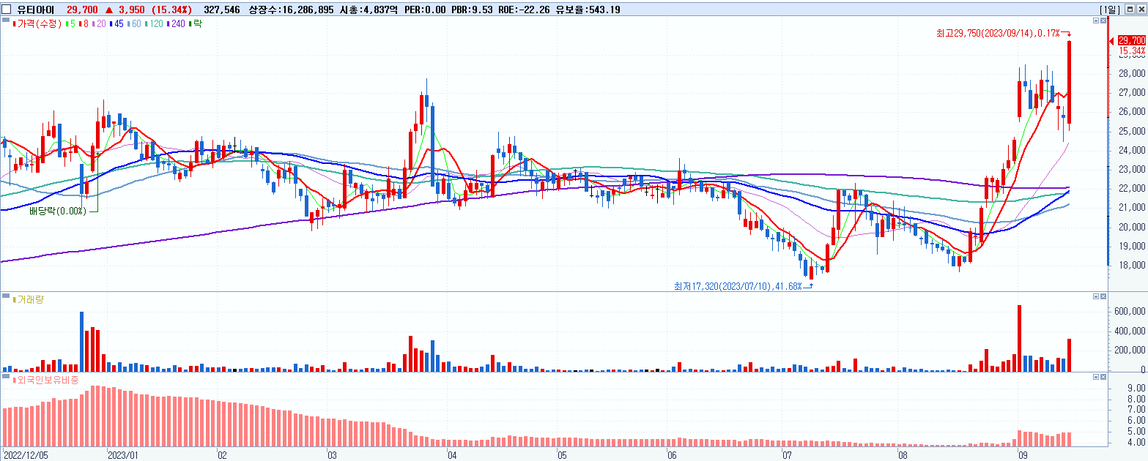Select the 8-day moving average legend
The width and height of the screenshot is (1148, 461).
click(84, 24)
